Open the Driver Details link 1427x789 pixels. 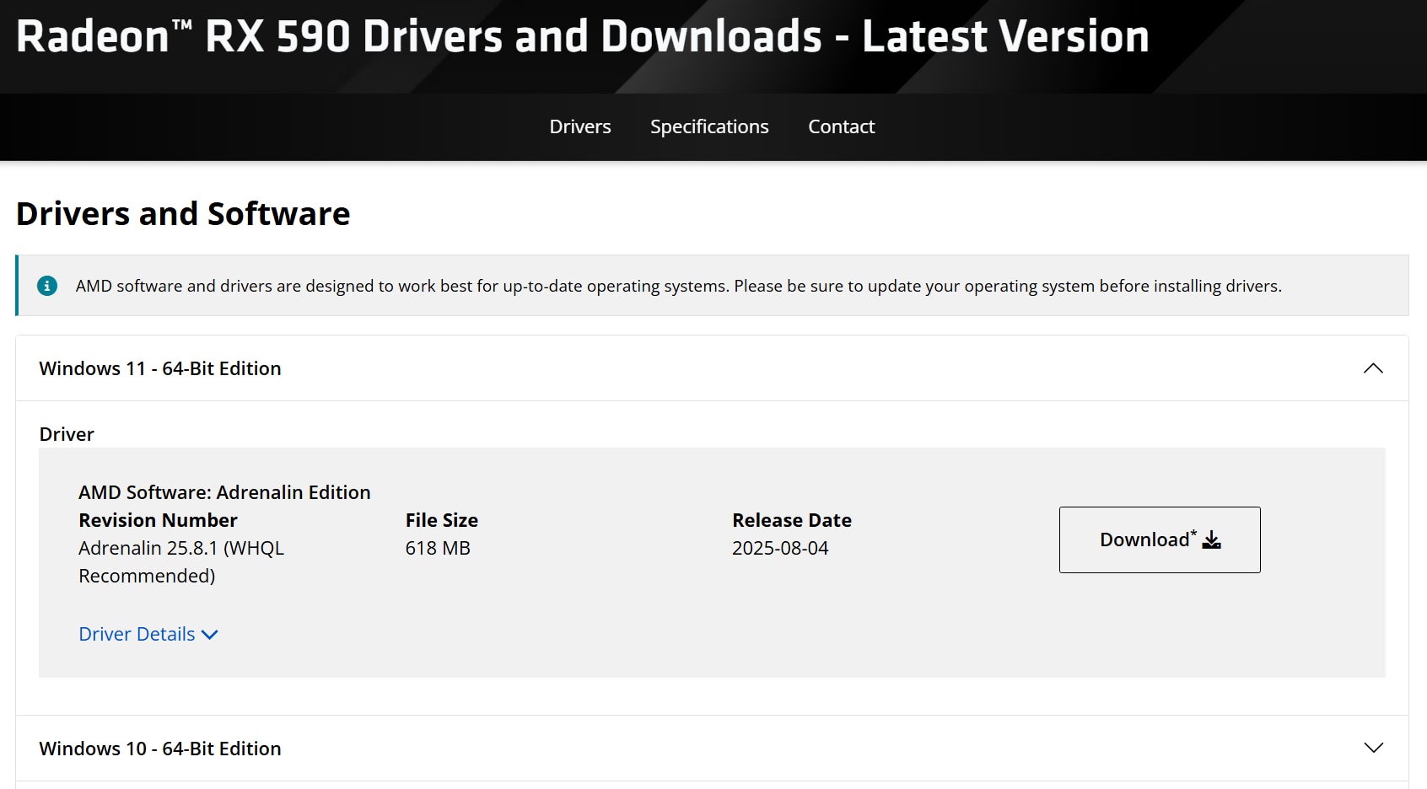click(x=137, y=634)
